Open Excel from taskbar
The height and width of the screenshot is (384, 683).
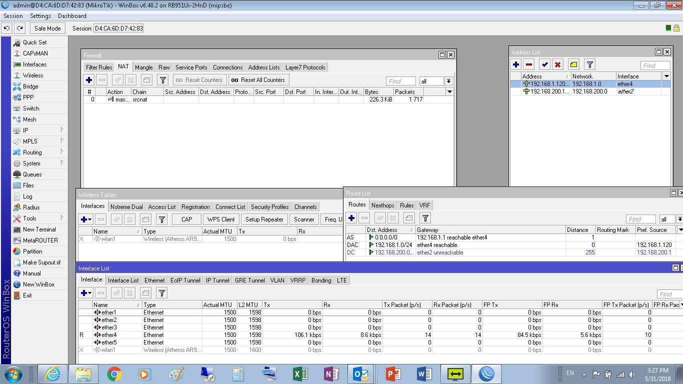pos(300,374)
